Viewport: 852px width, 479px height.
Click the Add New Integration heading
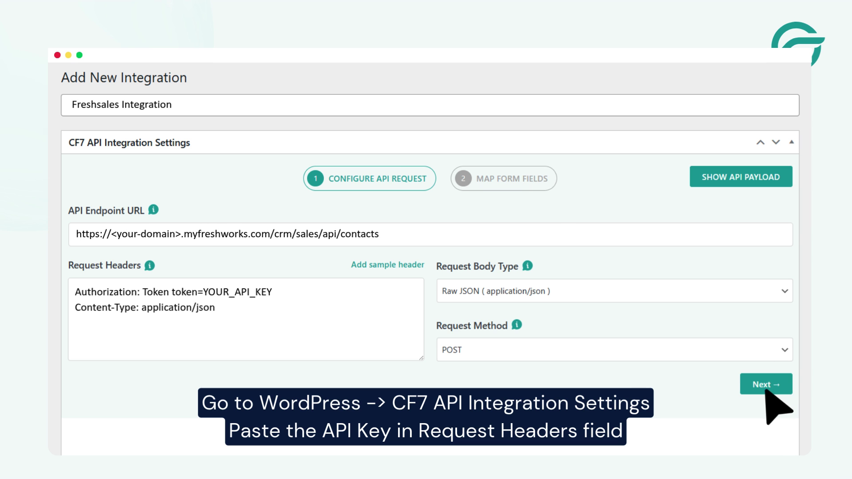click(124, 78)
